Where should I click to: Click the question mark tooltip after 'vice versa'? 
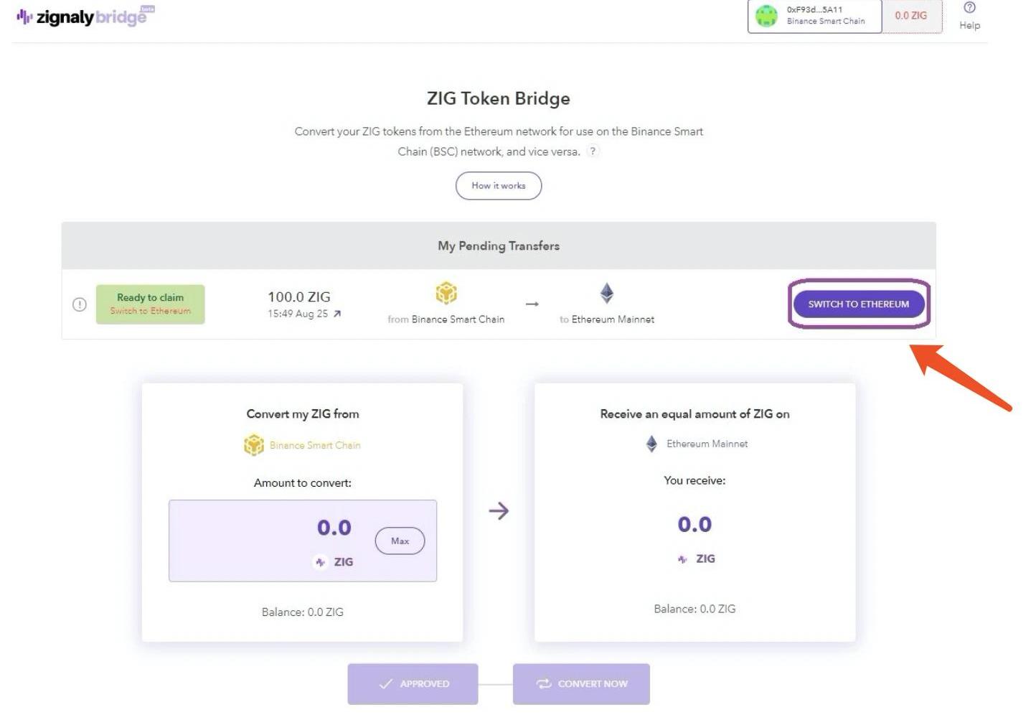coord(593,151)
